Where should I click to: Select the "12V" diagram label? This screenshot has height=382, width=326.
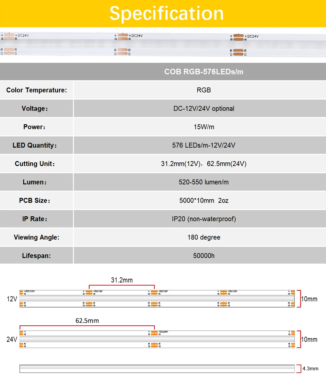point(12,299)
